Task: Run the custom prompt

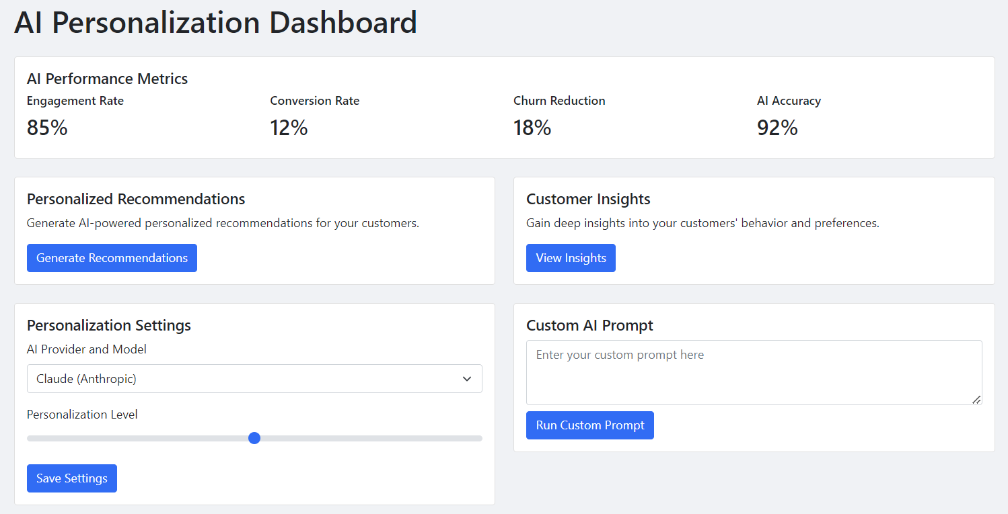Action: (590, 425)
